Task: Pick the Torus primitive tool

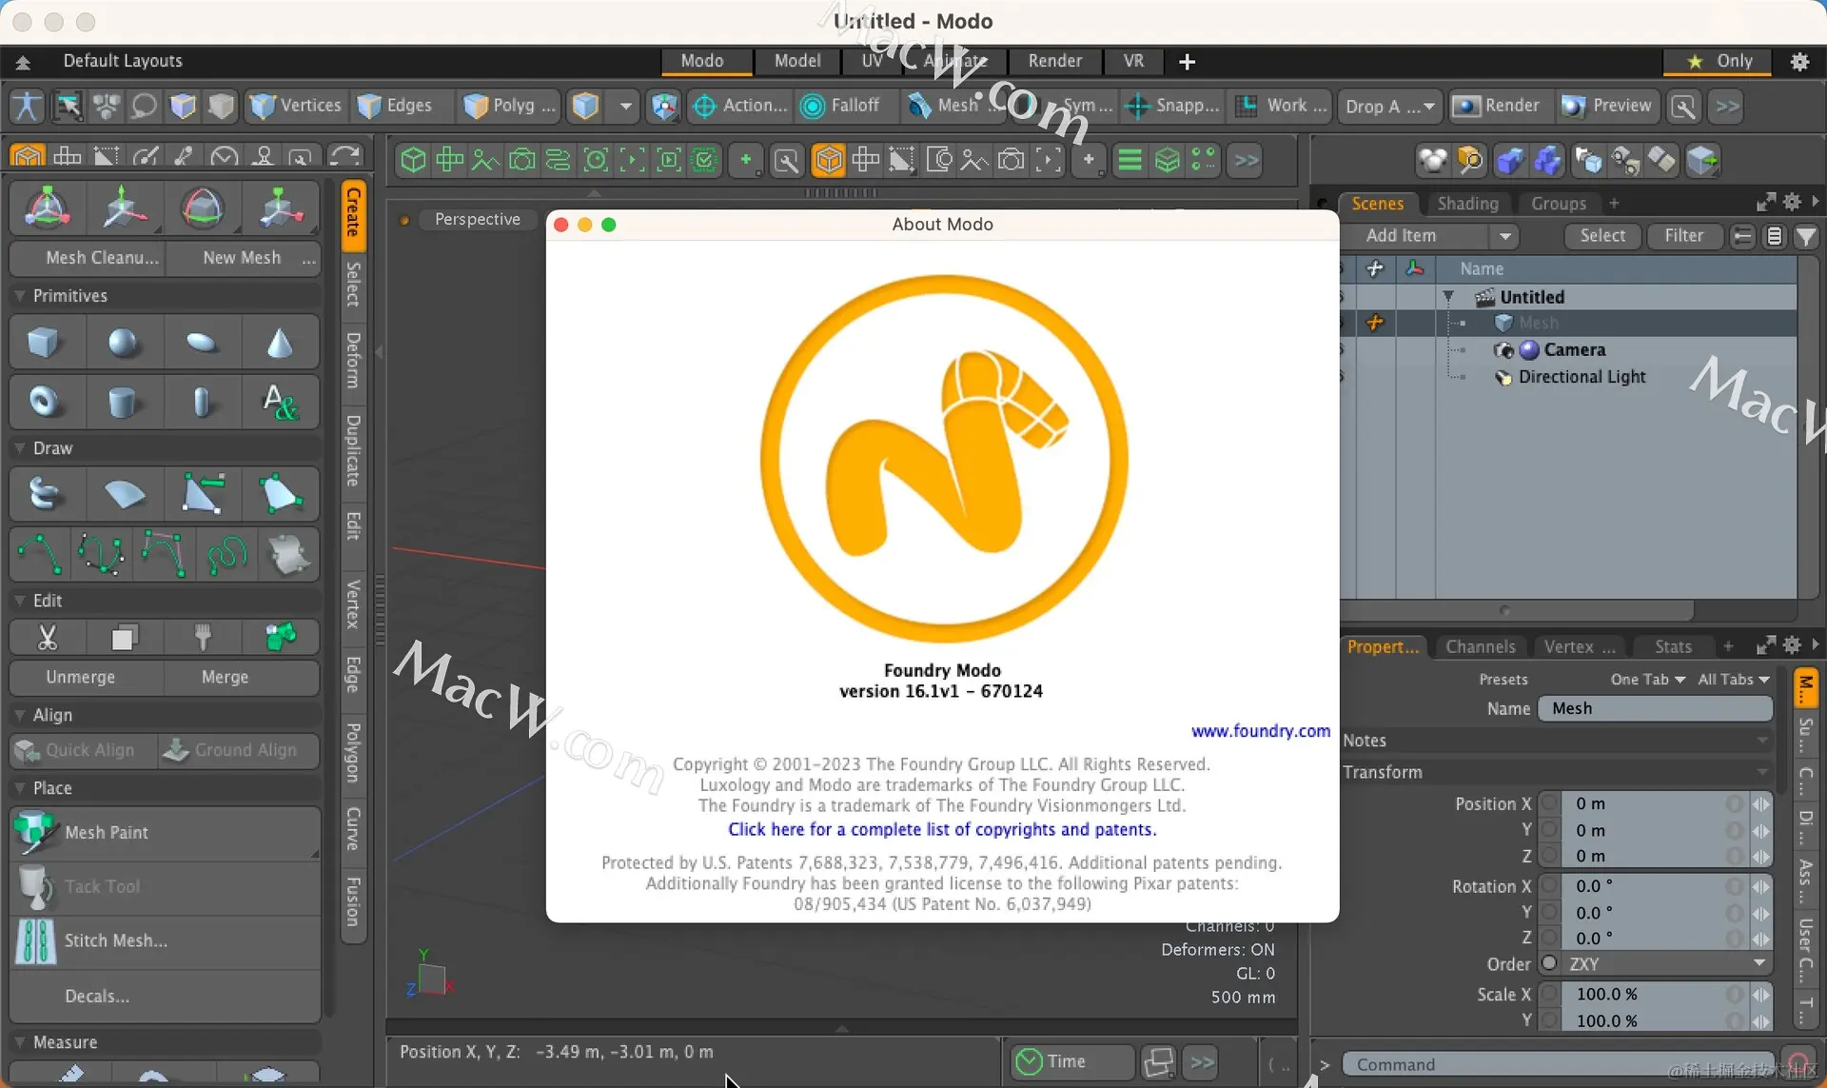Action: (45, 402)
